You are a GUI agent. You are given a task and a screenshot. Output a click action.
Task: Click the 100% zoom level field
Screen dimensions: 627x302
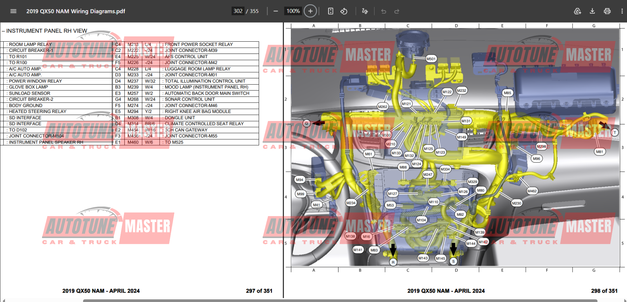(x=293, y=11)
